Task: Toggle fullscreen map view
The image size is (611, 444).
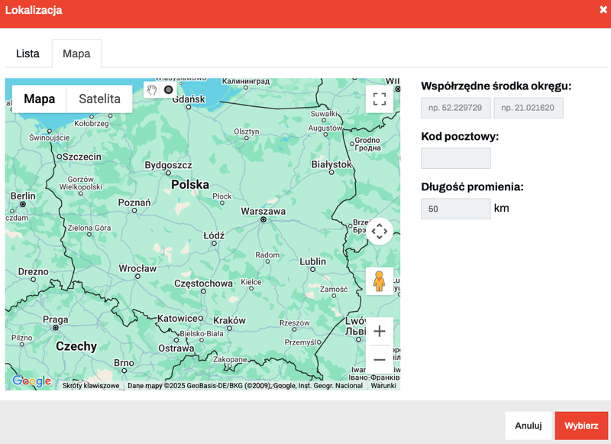Action: pos(380,99)
